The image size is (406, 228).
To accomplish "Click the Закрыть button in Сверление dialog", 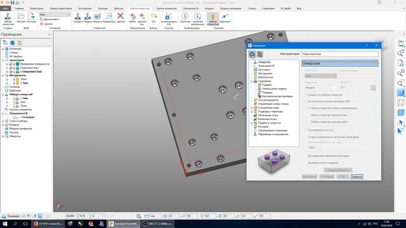I will [x=357, y=177].
